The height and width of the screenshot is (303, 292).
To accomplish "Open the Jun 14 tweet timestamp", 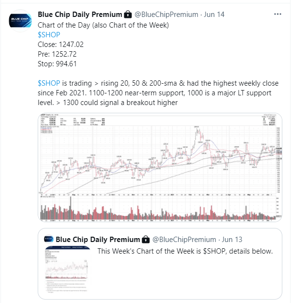I will (214, 15).
